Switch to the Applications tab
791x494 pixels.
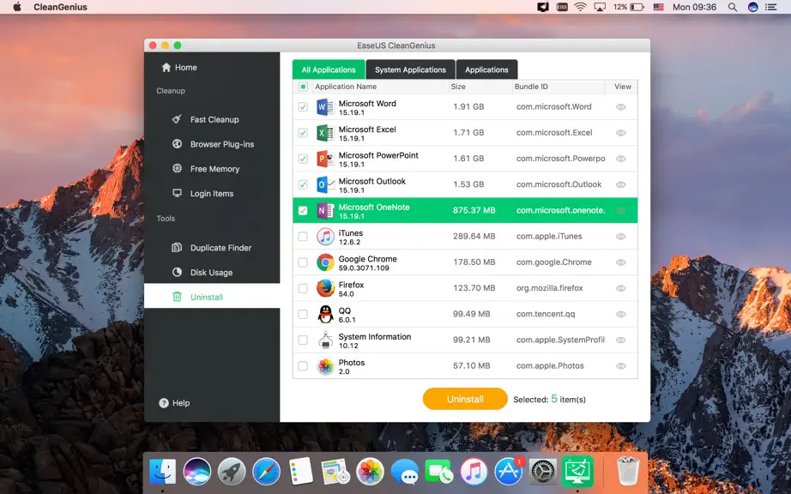(486, 69)
